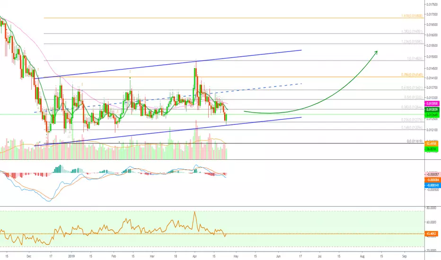
Task: Click the 0.013300 price axis label
Action: [x=433, y=97]
